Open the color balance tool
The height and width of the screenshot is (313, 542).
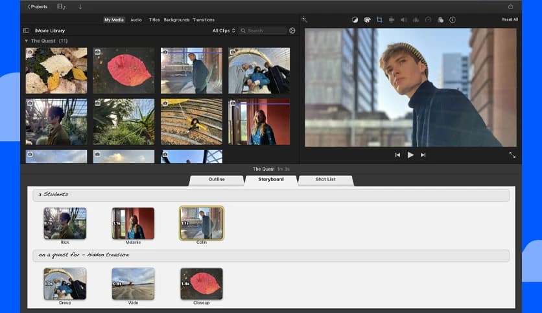tap(355, 19)
